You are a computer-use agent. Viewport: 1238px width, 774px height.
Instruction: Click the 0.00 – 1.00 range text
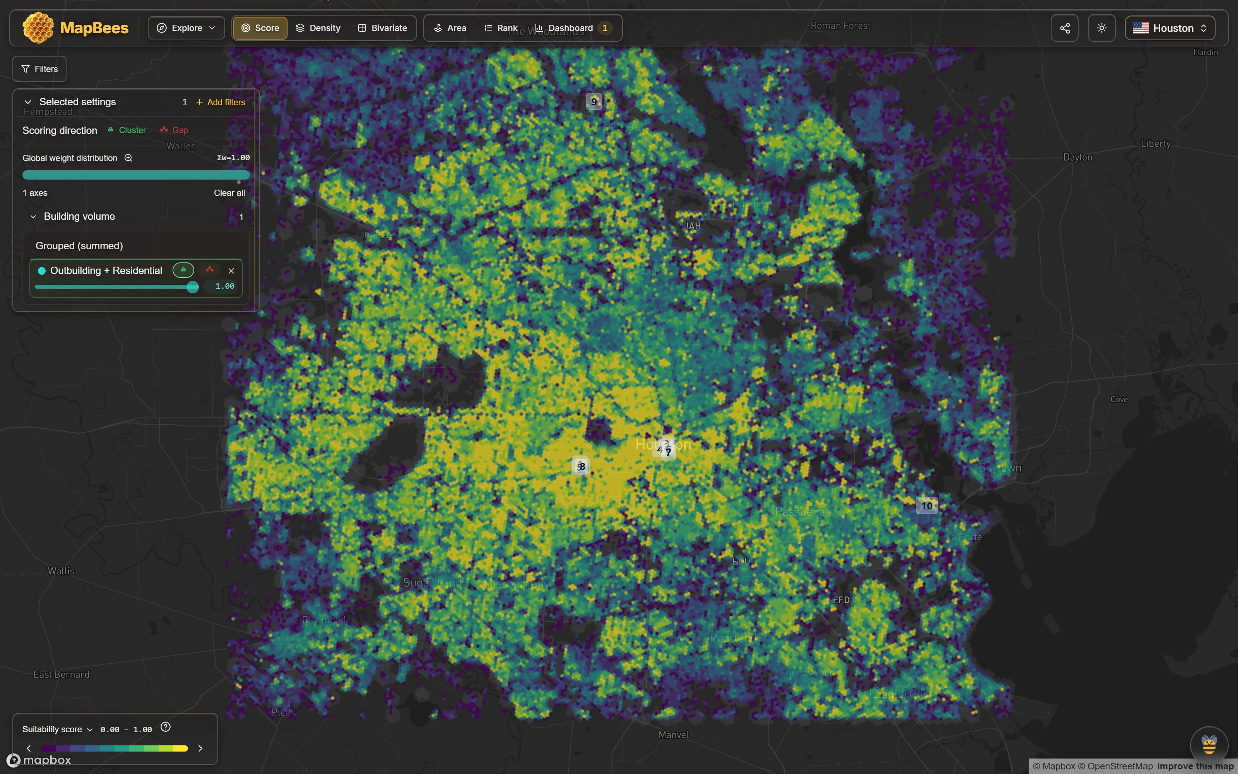[x=126, y=729]
